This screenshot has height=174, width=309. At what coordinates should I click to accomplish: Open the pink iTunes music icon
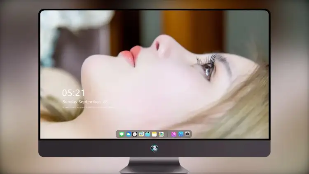[173, 134]
